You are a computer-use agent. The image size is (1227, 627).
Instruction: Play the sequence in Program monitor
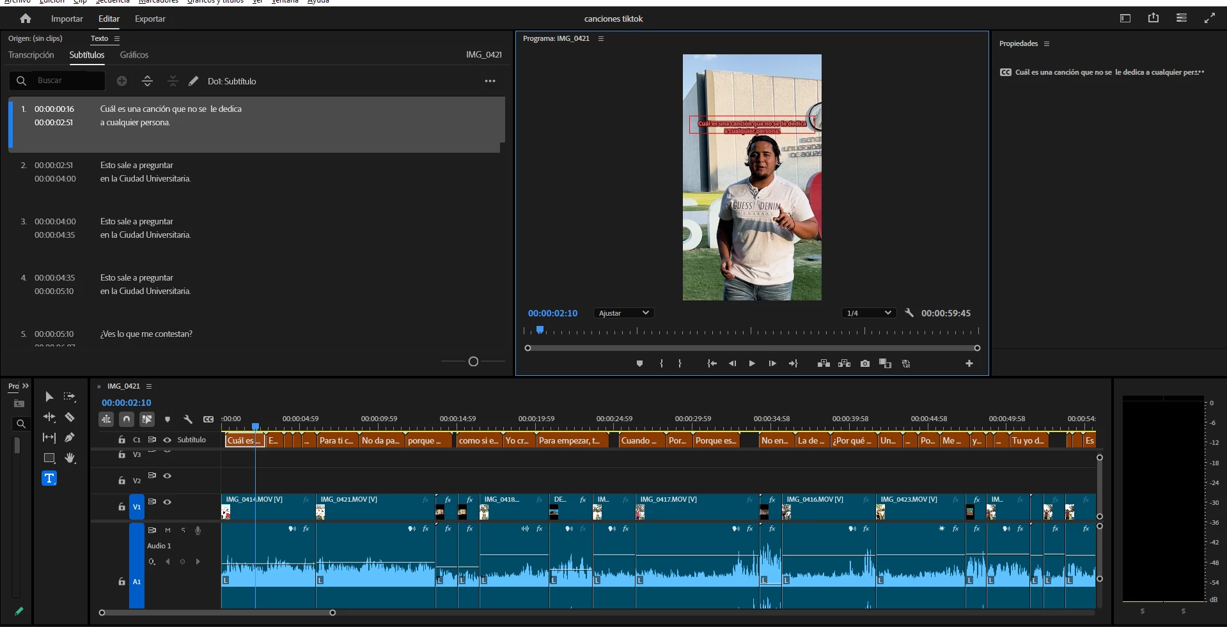point(752,364)
